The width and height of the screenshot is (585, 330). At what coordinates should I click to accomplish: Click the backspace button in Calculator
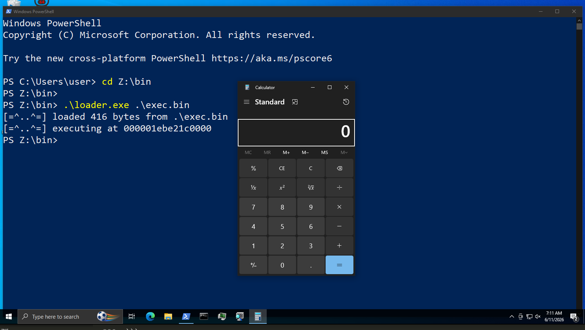coord(340,168)
